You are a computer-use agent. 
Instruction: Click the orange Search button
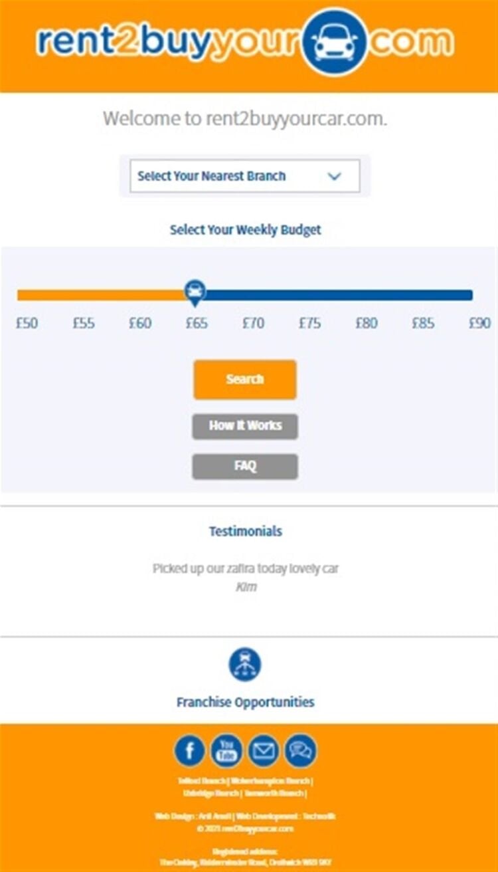click(x=245, y=380)
